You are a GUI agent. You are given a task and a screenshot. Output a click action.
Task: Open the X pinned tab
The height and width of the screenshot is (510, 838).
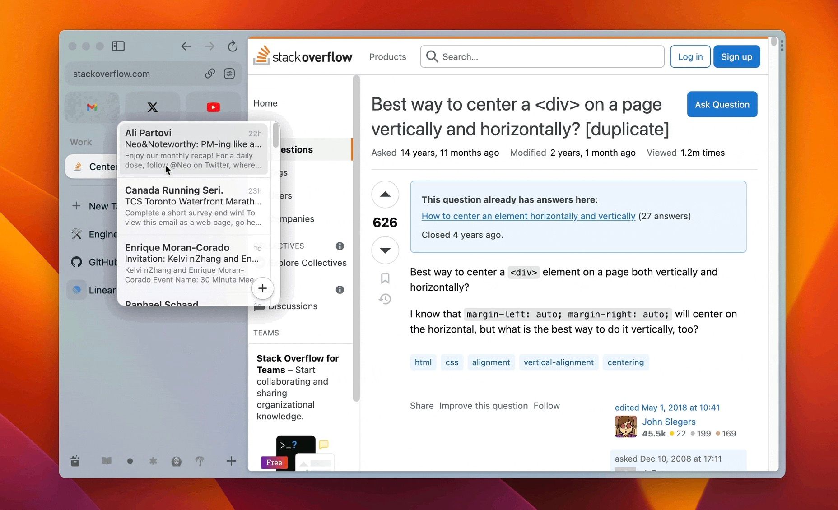(153, 107)
